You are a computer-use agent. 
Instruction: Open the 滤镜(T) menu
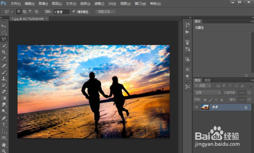(x=99, y=4)
